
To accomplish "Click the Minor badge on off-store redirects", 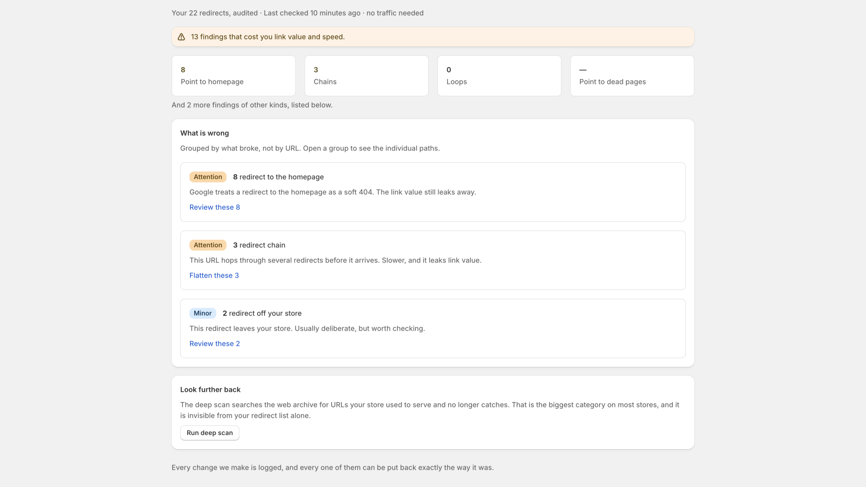I will [x=202, y=313].
